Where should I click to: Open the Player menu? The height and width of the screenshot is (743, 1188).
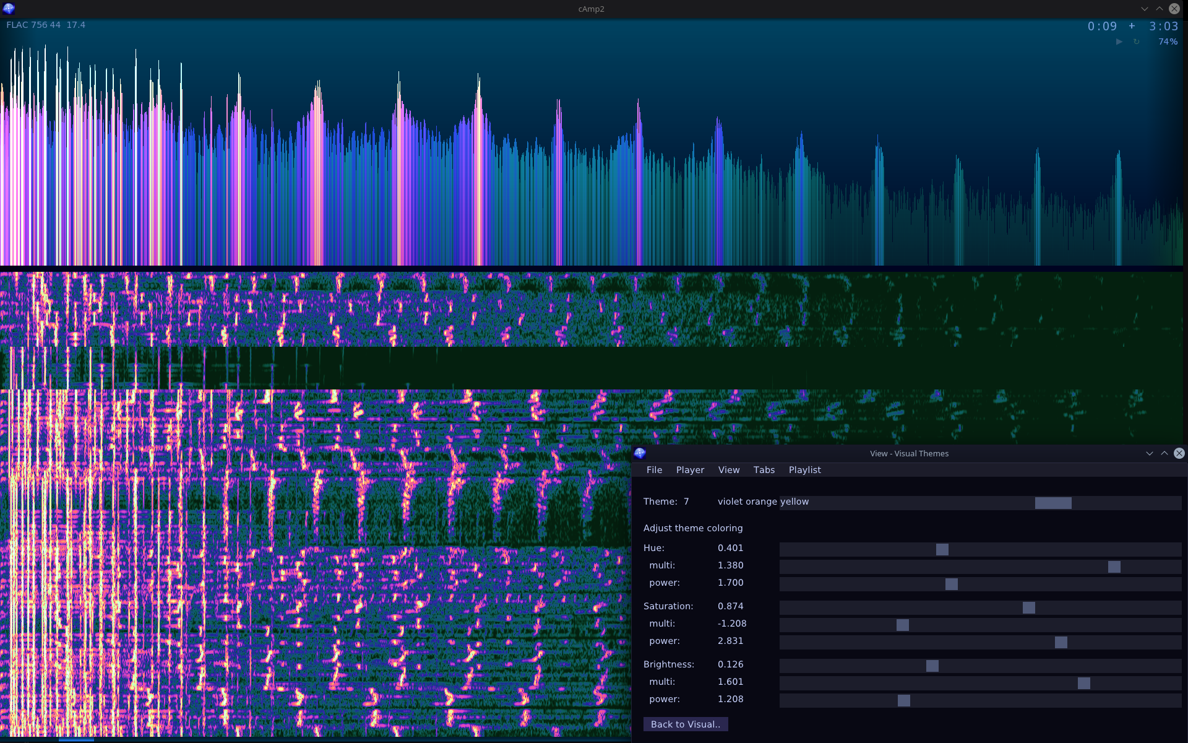click(x=690, y=470)
